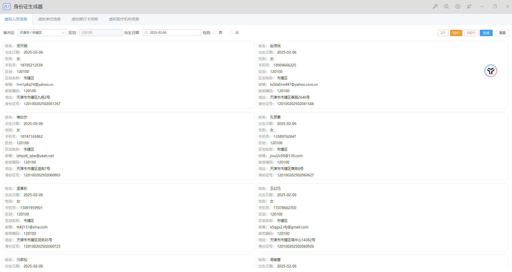Click the zoom-in magnifier icon
Viewport: 512px width, 272px height.
(446, 6)
